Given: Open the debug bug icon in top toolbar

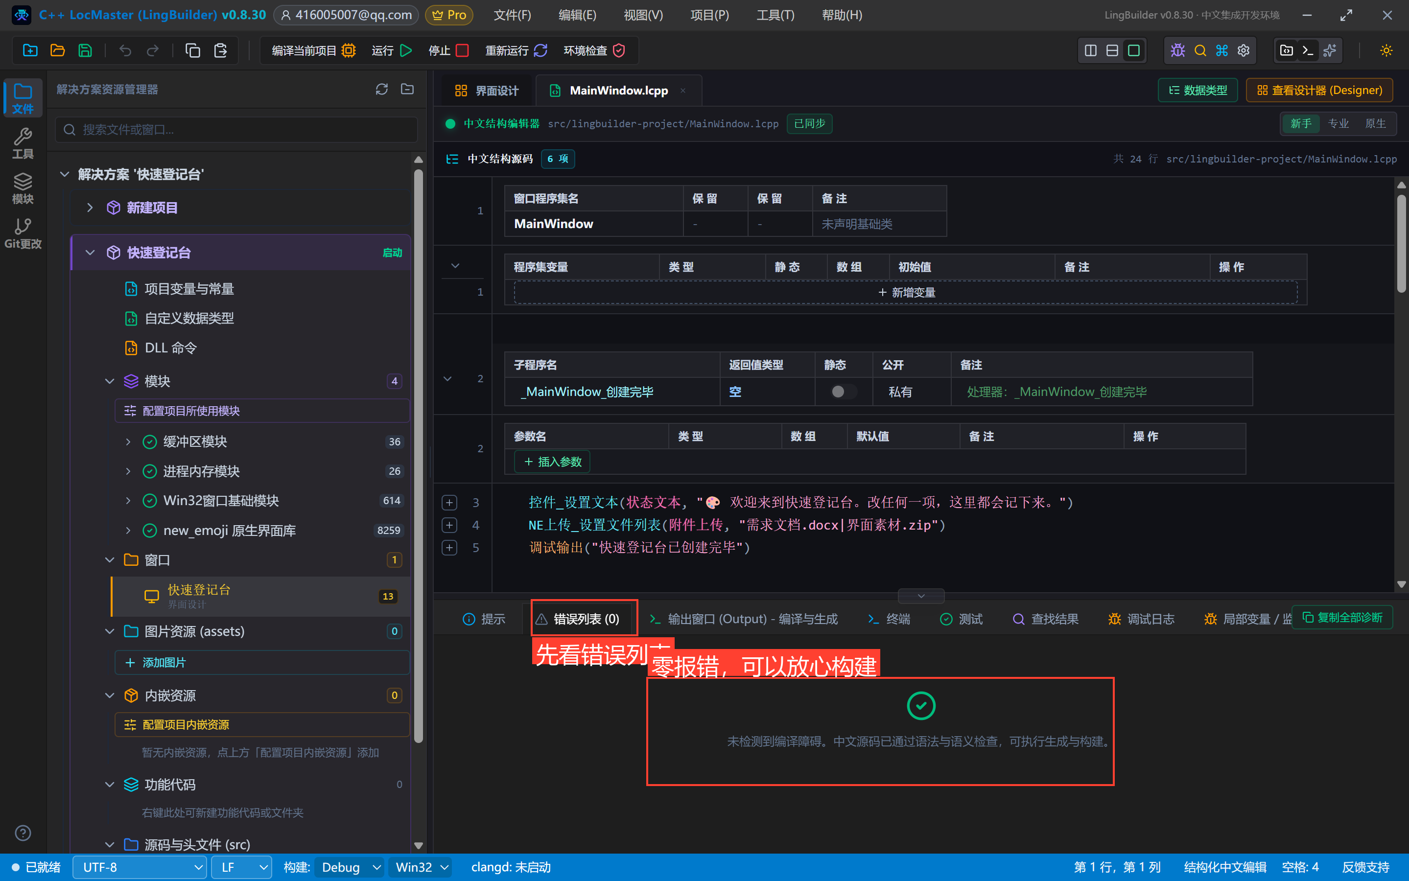Looking at the screenshot, I should point(1177,51).
